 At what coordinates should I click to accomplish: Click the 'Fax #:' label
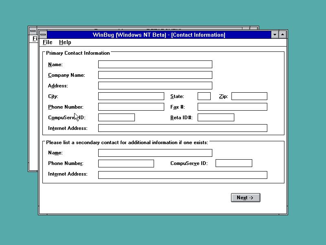(x=177, y=107)
